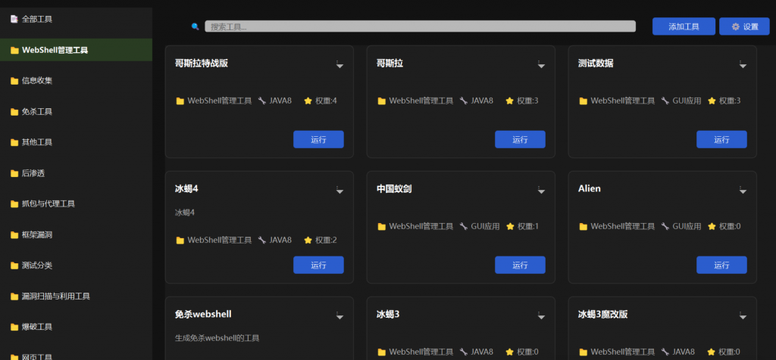This screenshot has height=360, width=776.
Task: Click the star weight icon on Alien
Action: [x=712, y=226]
